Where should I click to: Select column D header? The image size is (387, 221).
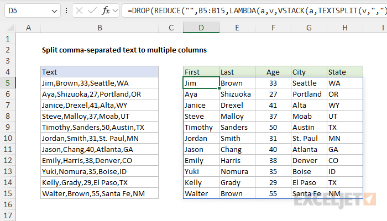(x=201, y=28)
